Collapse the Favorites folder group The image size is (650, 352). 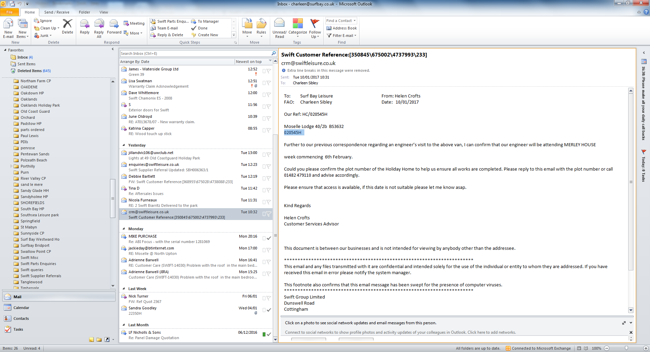[5, 50]
